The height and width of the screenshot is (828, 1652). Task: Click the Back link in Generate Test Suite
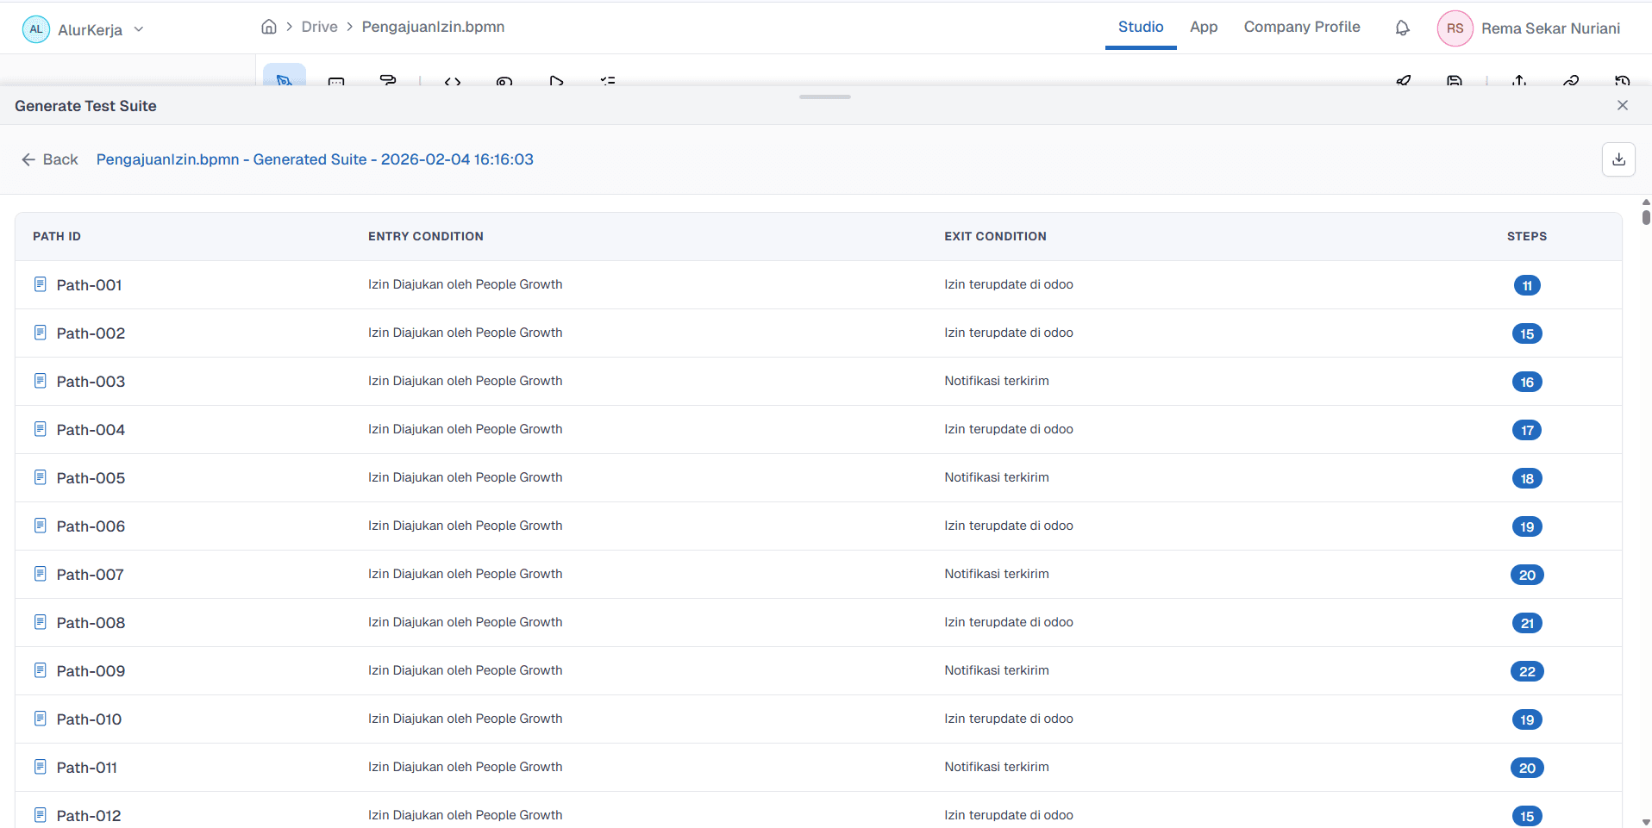click(49, 159)
